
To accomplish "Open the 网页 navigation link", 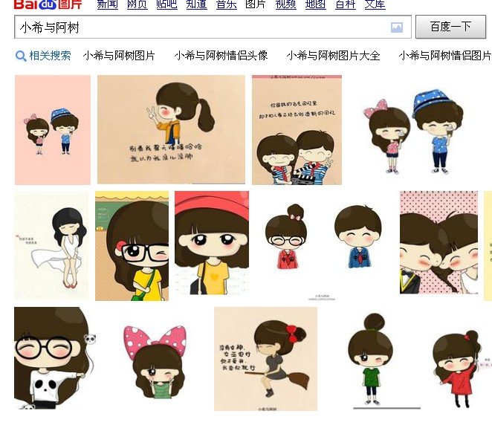I will click(x=137, y=4).
